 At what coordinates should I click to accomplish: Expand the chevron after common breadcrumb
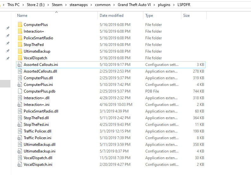pyautogui.click(x=114, y=5)
